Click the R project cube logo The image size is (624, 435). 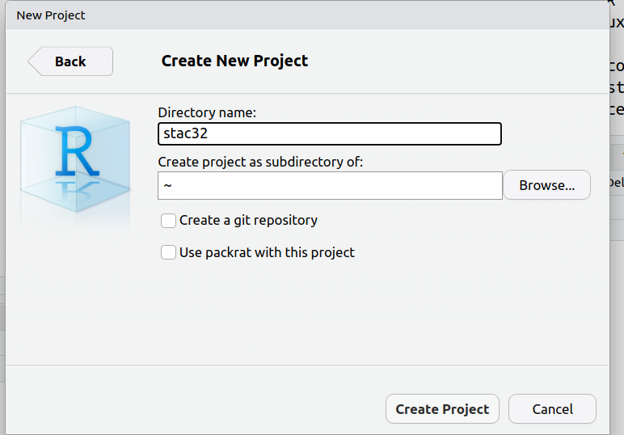pos(74,150)
